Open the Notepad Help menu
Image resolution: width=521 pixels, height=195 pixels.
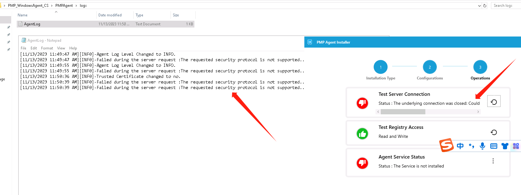(73, 48)
